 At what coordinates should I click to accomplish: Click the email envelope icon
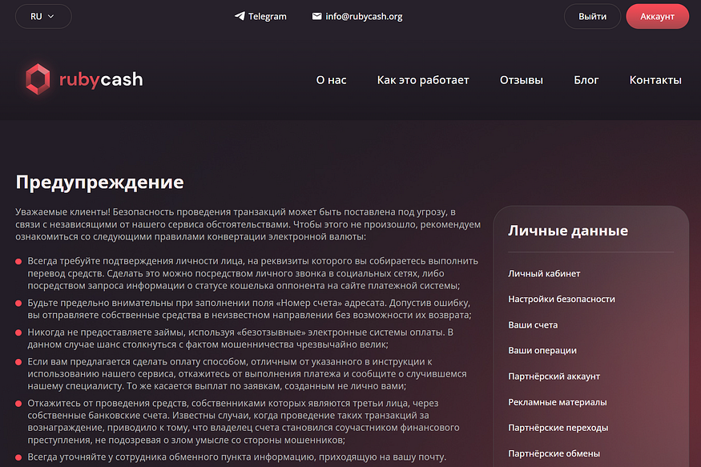point(316,16)
